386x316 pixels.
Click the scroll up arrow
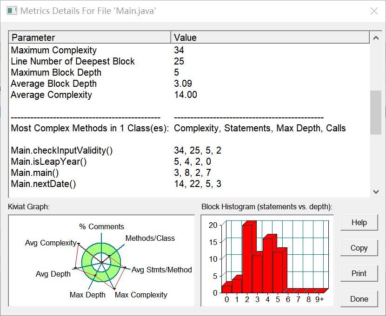click(376, 38)
